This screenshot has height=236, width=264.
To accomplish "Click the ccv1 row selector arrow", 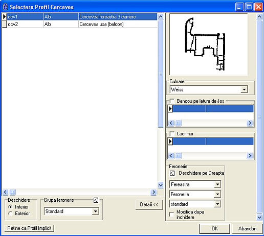I will 5,17.
